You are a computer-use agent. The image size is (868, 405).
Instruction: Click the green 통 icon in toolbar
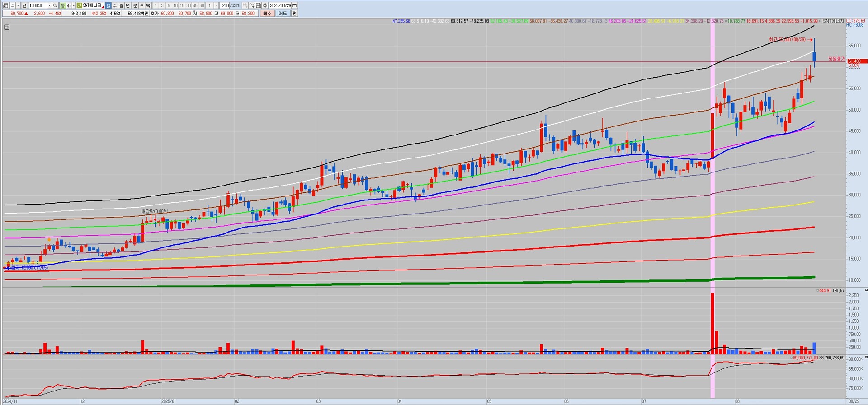coord(62,5)
